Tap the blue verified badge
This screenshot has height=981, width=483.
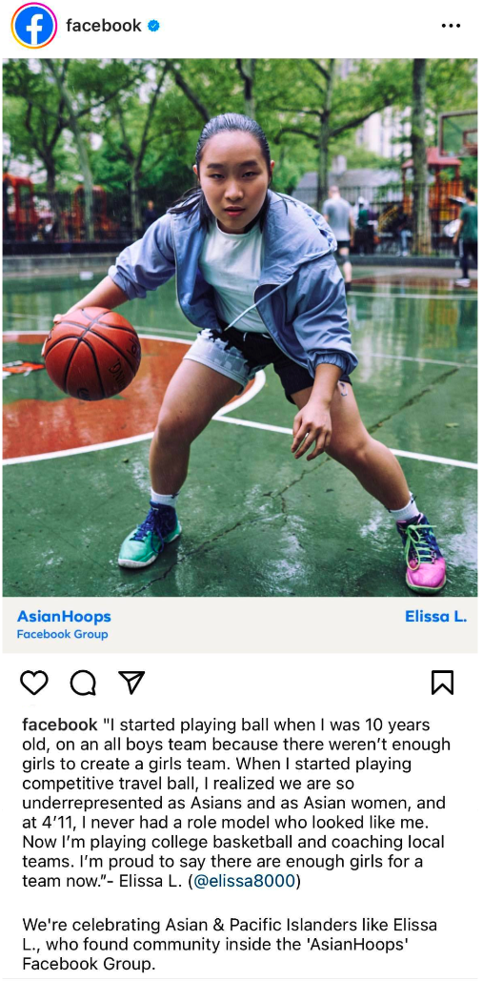pyautogui.click(x=153, y=26)
